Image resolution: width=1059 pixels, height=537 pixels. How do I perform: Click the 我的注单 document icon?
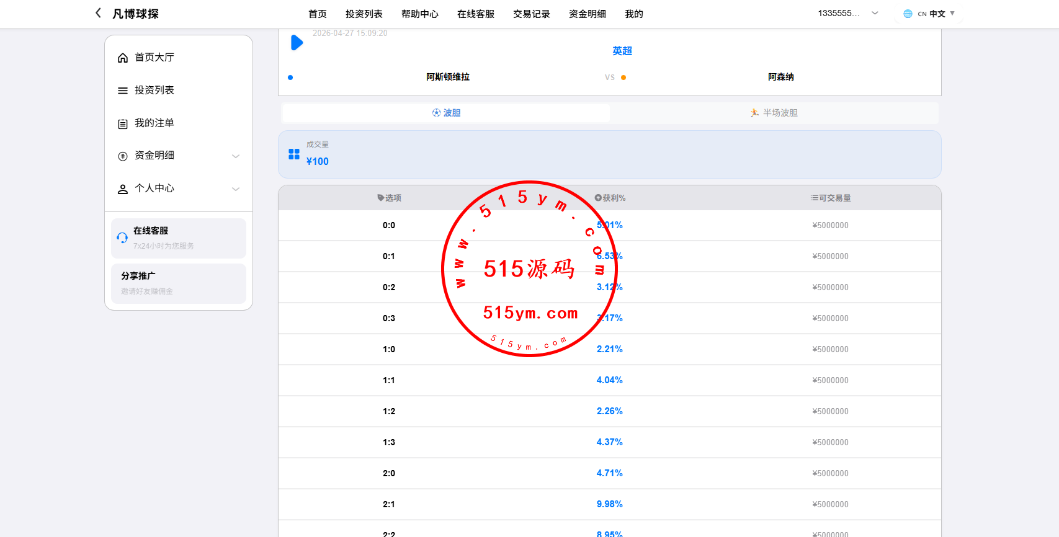click(123, 123)
